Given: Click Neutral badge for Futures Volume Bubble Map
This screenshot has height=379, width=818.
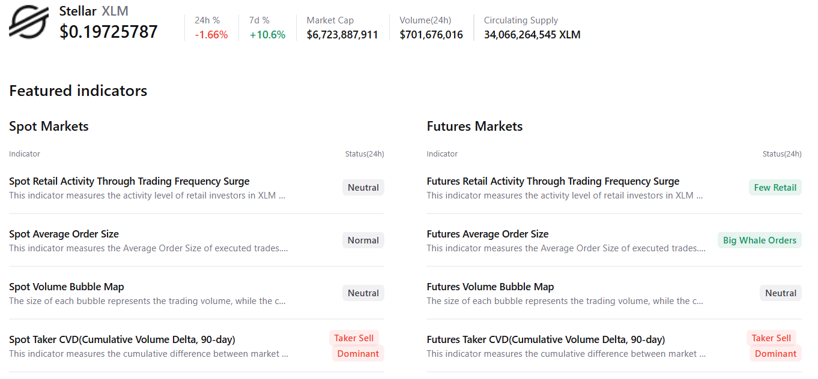Looking at the screenshot, I should 781,293.
